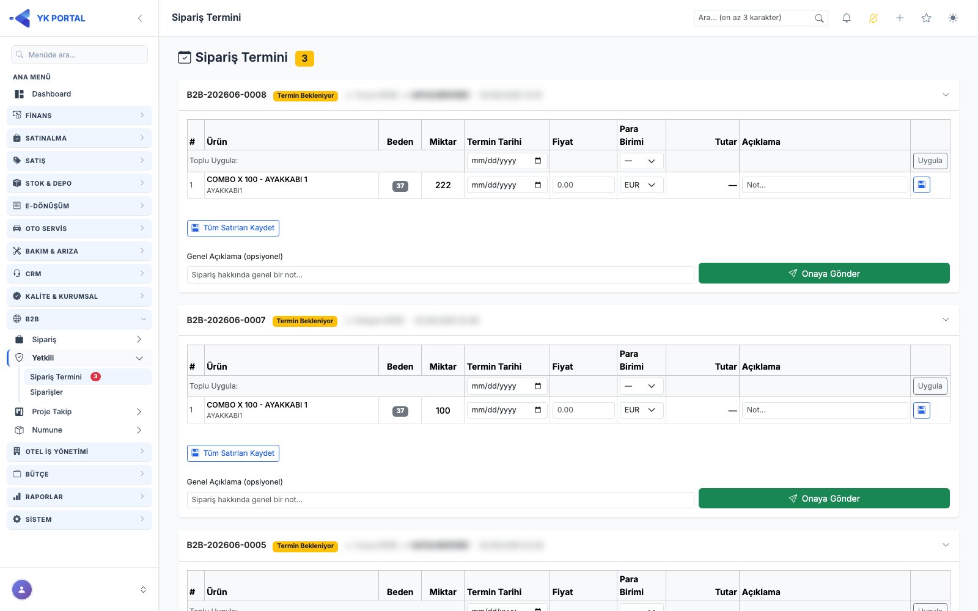Expand the STOK & DEPO section
The width and height of the screenshot is (978, 611).
point(79,183)
